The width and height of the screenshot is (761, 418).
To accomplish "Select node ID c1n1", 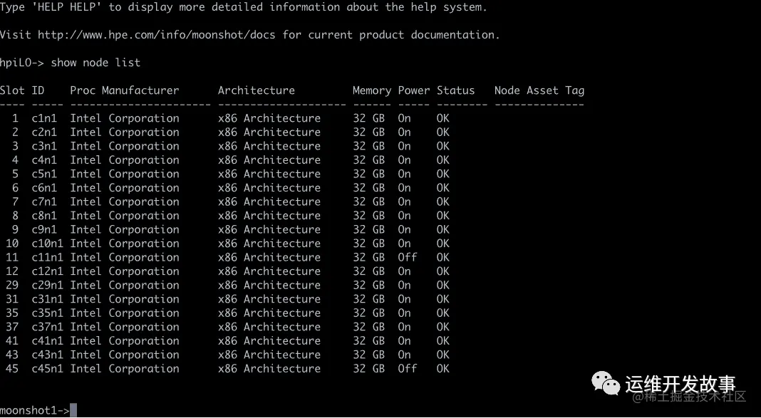I will [x=44, y=118].
